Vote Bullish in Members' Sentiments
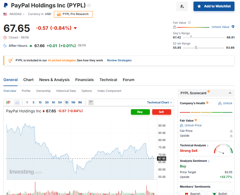240x195 pixels. [x=220, y=193]
